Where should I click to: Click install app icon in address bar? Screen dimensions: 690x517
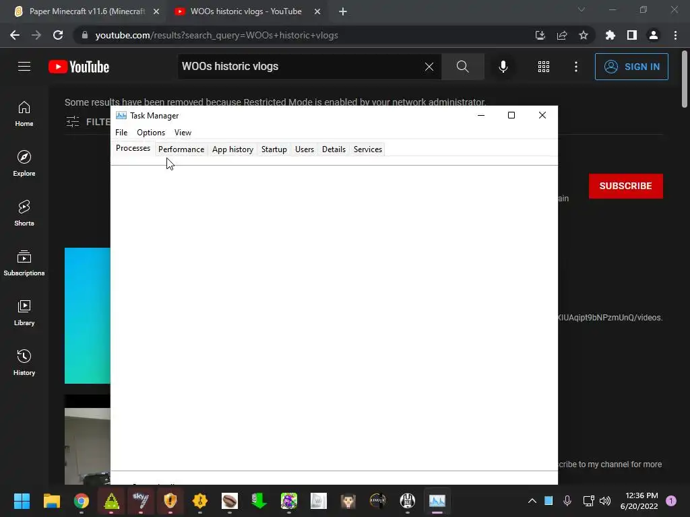[x=540, y=35]
